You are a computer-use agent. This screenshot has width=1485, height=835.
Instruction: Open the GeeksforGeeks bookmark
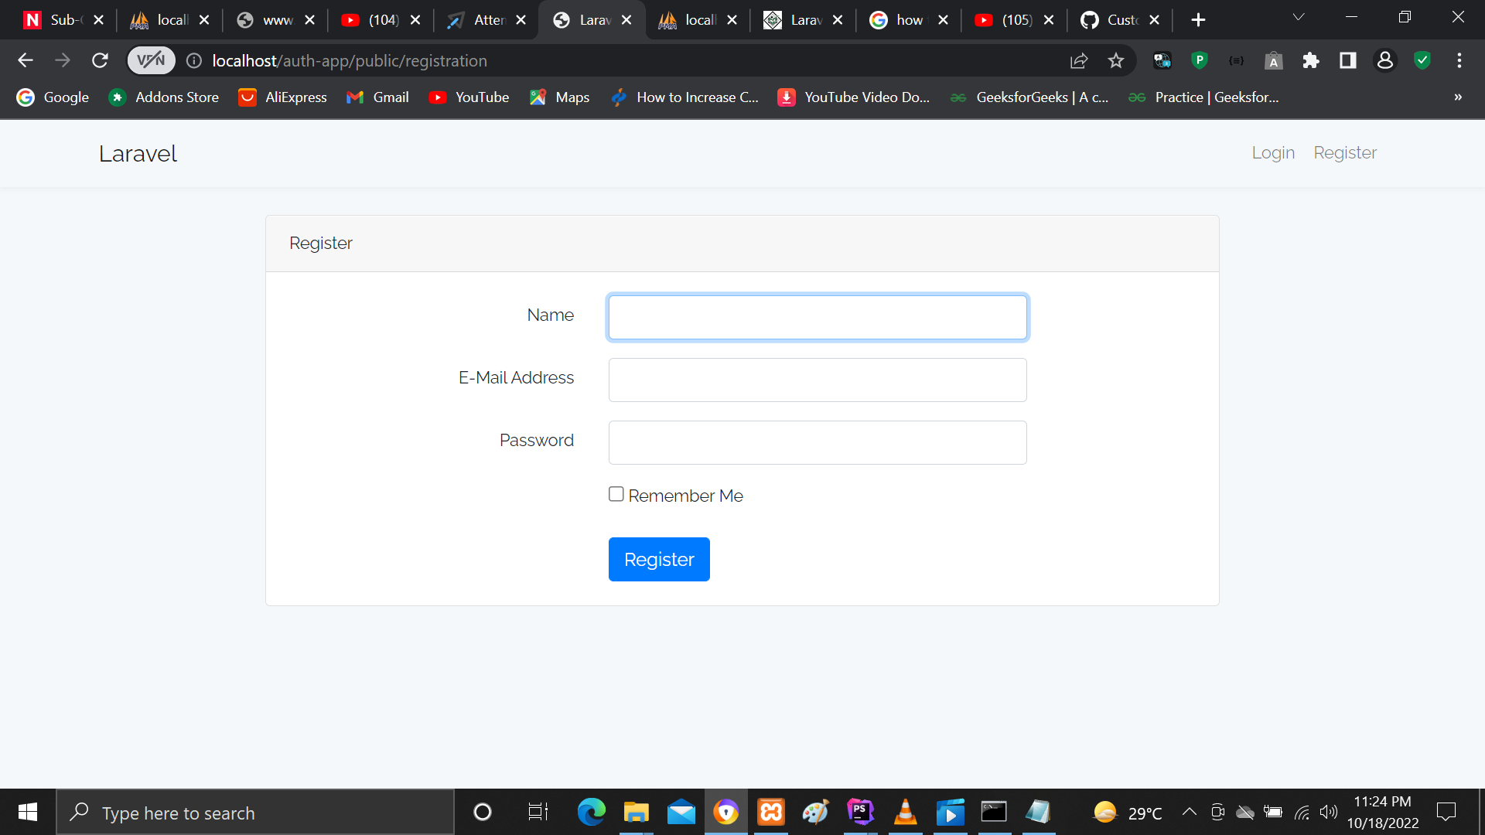tap(1029, 97)
